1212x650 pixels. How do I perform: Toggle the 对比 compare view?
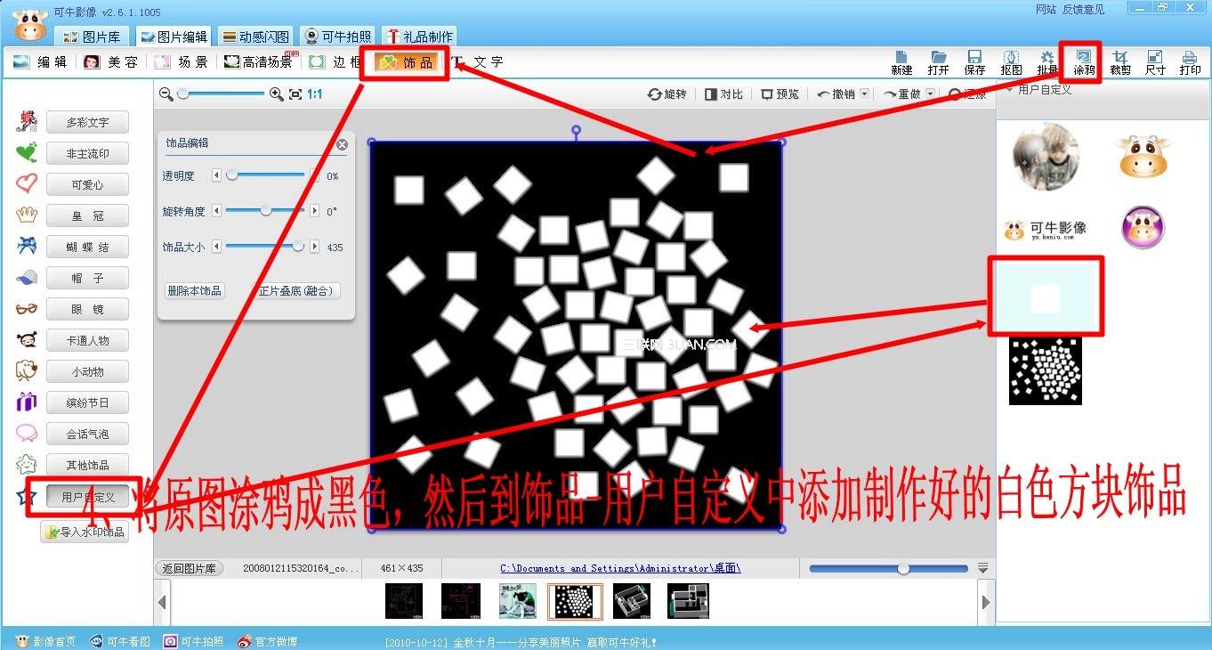pos(723,93)
